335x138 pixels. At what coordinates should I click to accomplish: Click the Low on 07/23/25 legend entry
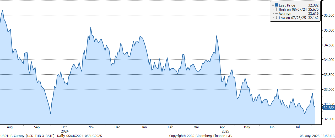coord(292,18)
